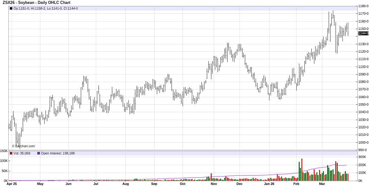Viewport: 370px width, 193px height.
Task: Click the Open Interest: 198,188 label
Action: pos(58,153)
